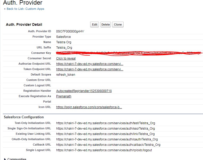Select the OAuth-Only Initialization URL value

(107, 139)
